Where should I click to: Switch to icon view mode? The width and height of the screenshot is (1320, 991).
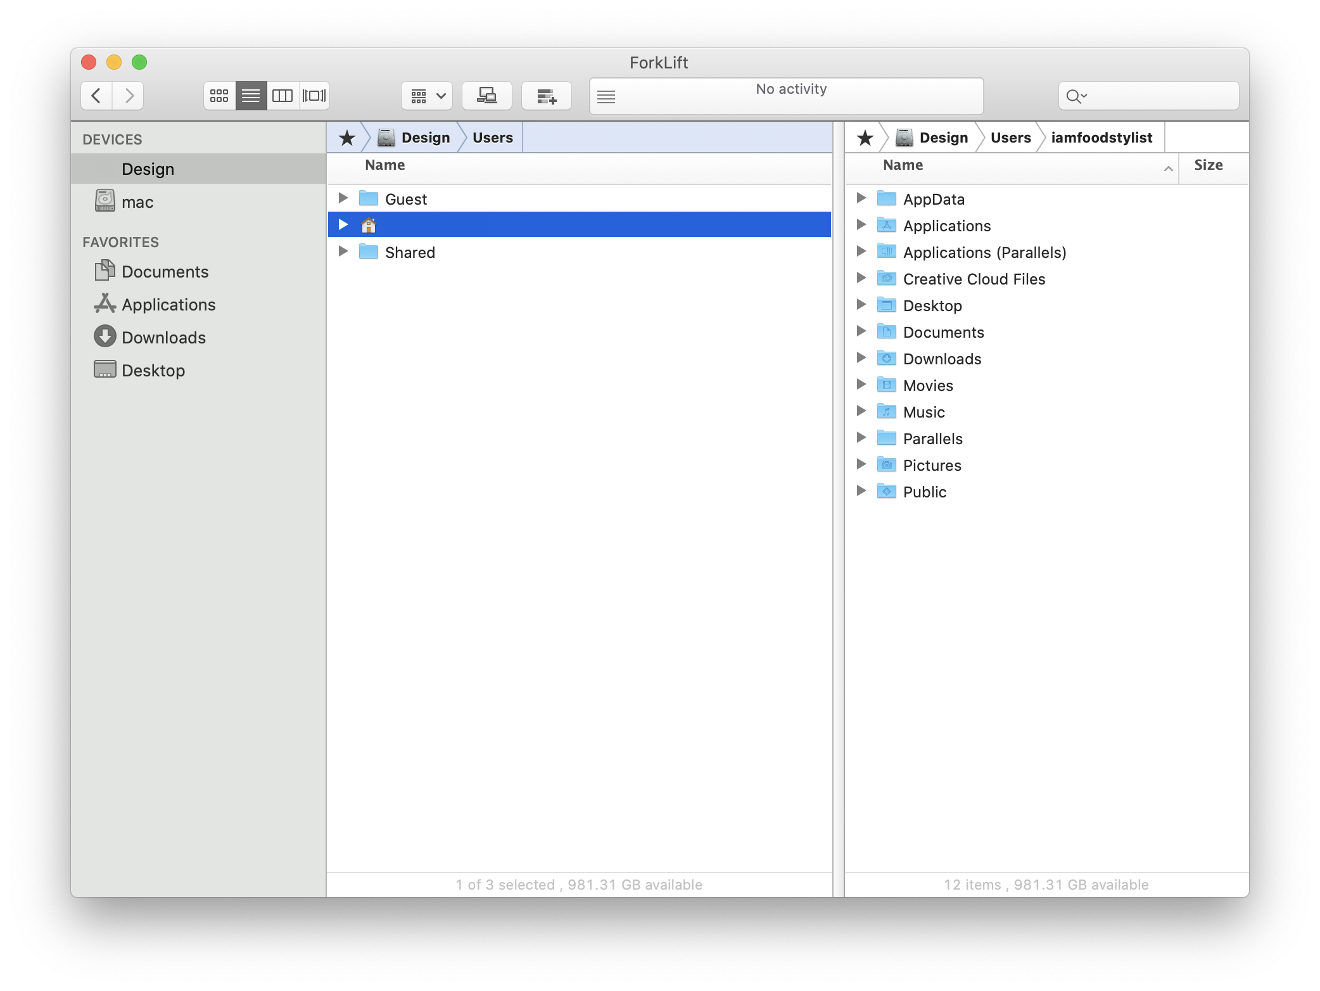coord(219,96)
